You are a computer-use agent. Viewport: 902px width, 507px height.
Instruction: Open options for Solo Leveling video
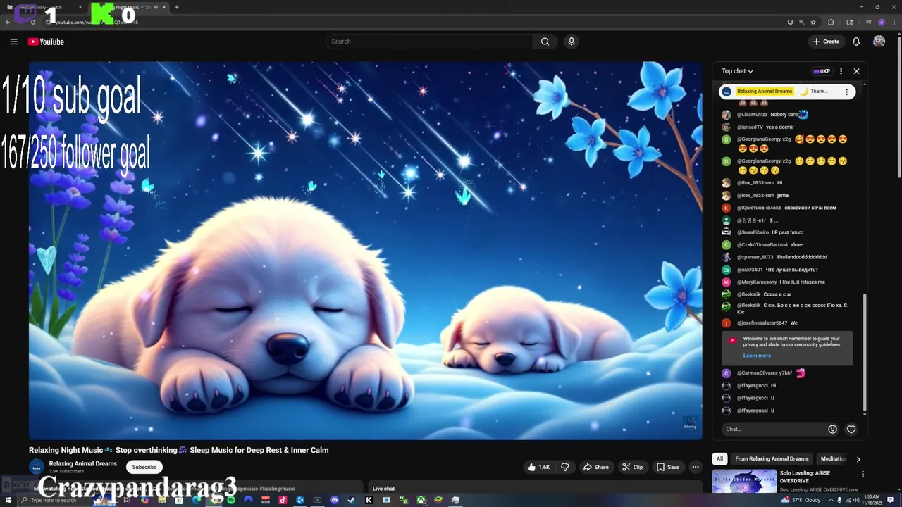(863, 474)
